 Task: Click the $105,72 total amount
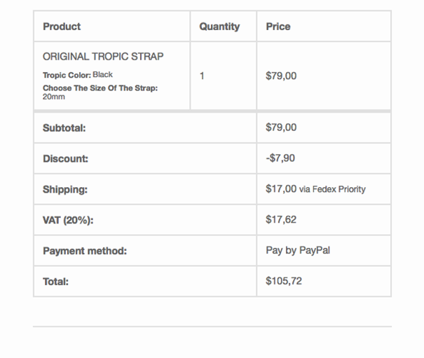(x=284, y=281)
